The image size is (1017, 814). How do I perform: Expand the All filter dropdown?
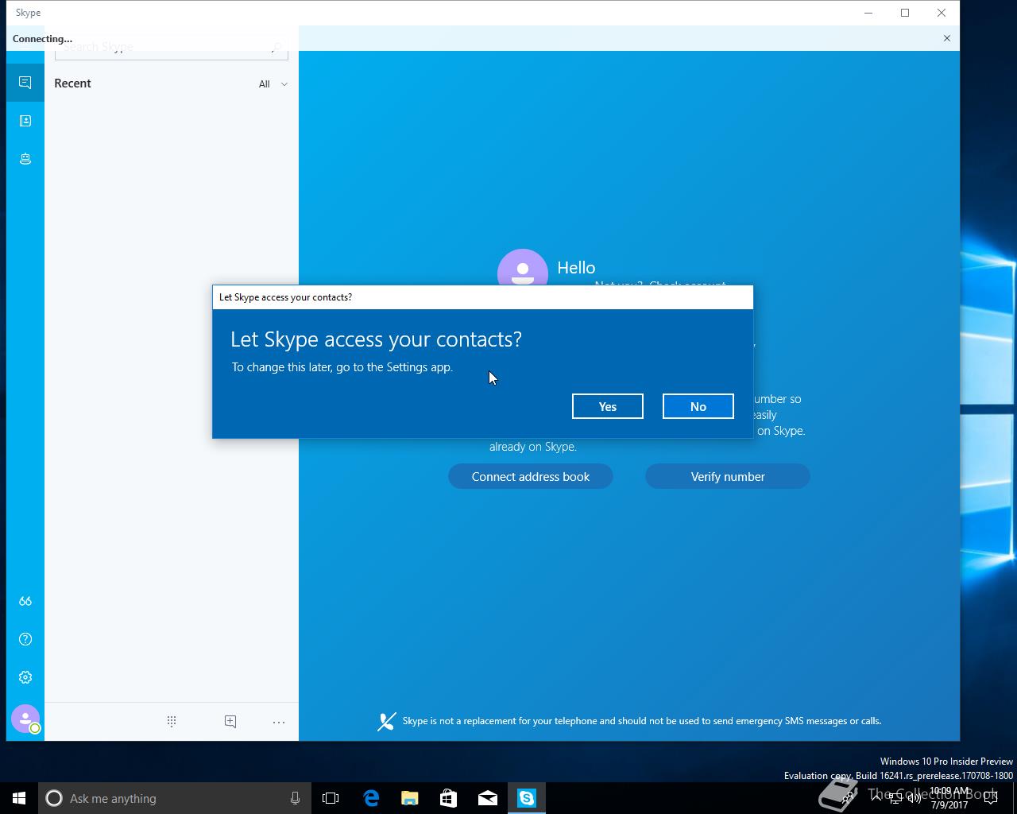coord(273,83)
